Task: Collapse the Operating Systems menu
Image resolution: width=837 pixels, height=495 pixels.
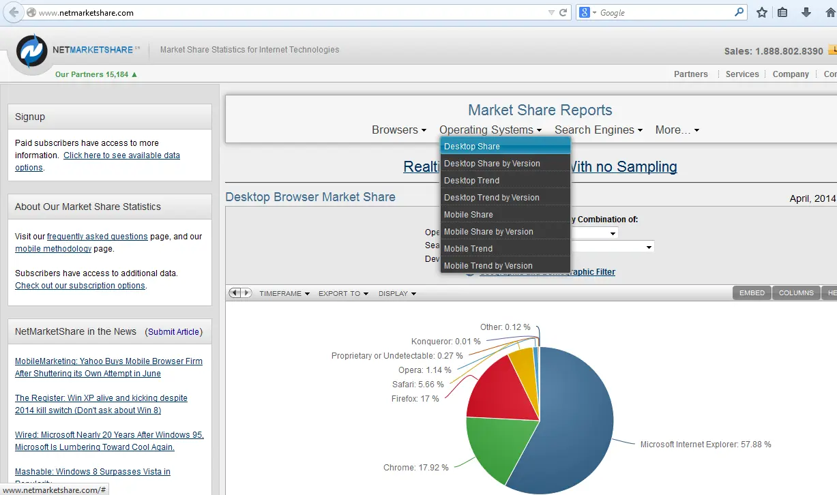Action: point(490,130)
